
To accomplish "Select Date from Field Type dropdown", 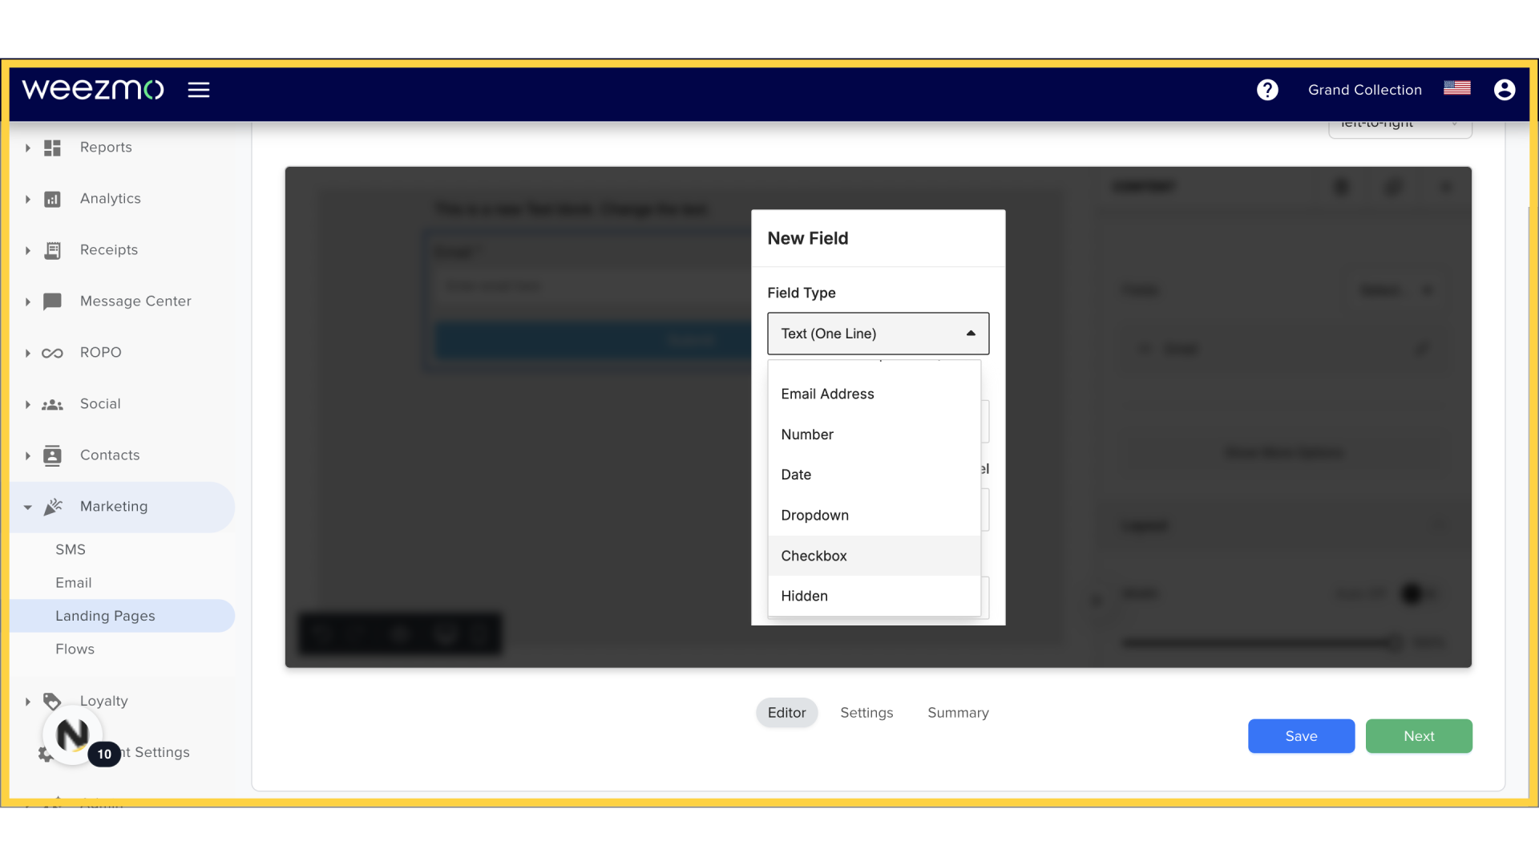I will [x=796, y=474].
